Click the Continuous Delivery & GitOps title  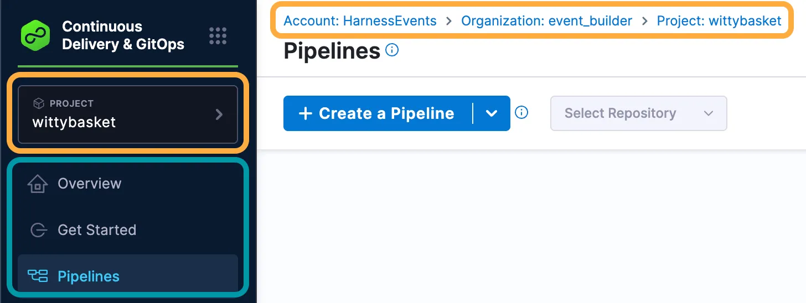pos(123,35)
